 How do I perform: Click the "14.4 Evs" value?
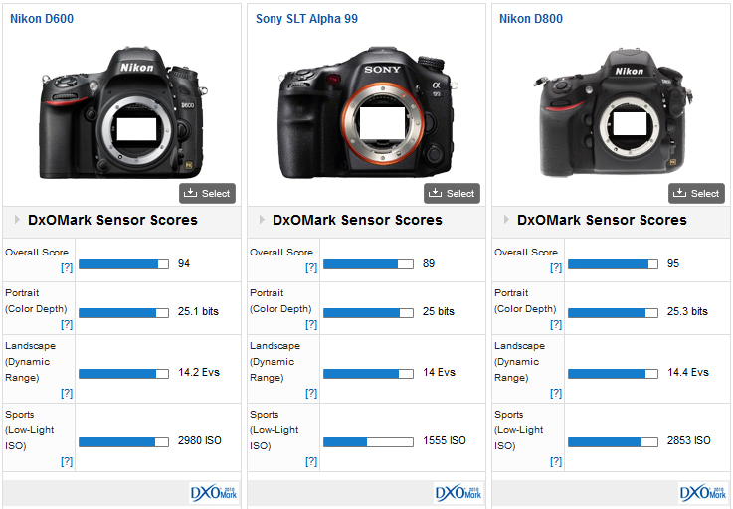[688, 372]
